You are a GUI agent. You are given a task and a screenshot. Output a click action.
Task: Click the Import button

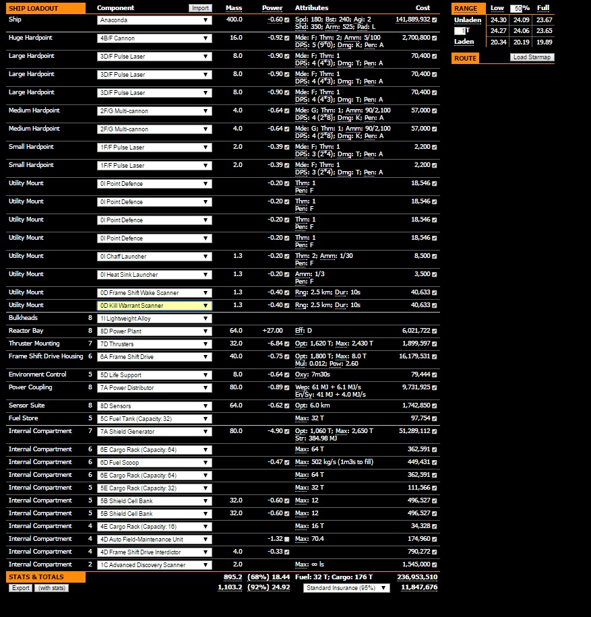[x=200, y=8]
